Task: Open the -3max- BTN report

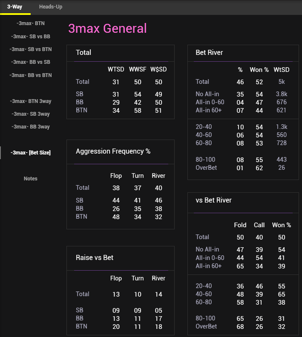Action: click(31, 23)
